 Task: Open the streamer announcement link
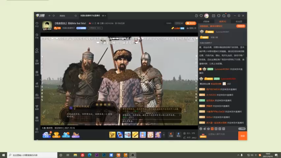191,28
